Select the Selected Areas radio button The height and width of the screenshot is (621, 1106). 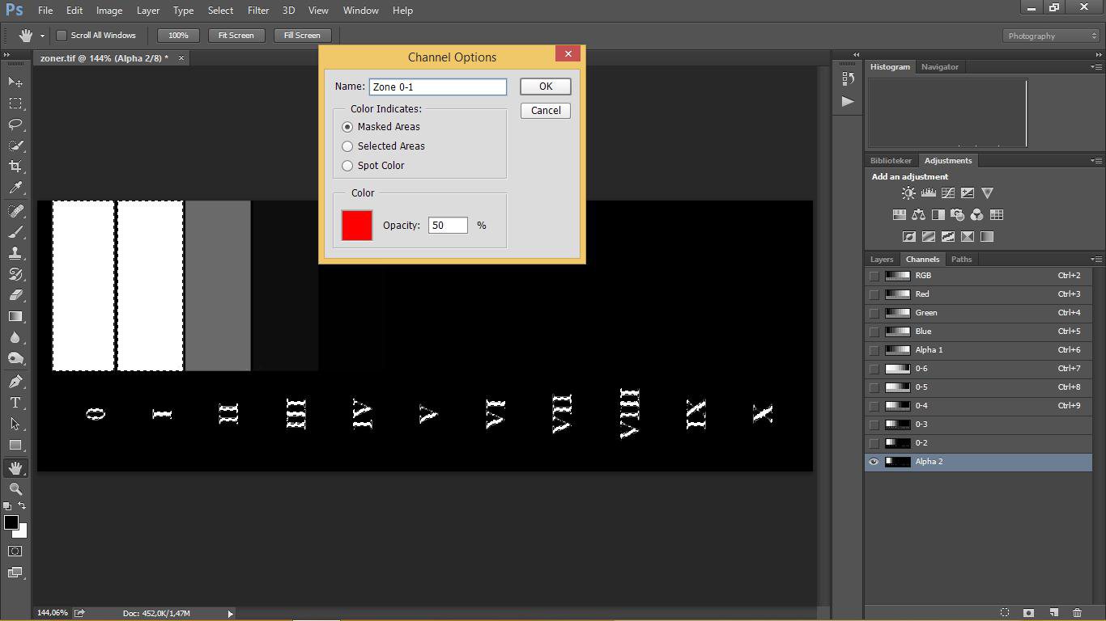click(348, 146)
